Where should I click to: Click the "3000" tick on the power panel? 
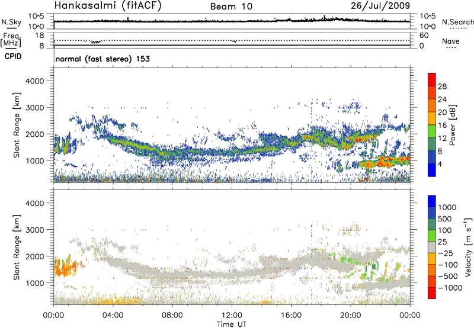click(34, 108)
